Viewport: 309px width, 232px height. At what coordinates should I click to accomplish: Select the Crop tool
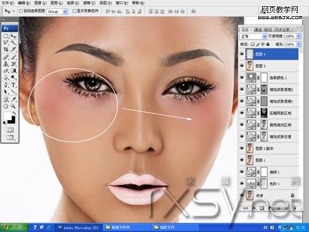tap(6, 49)
